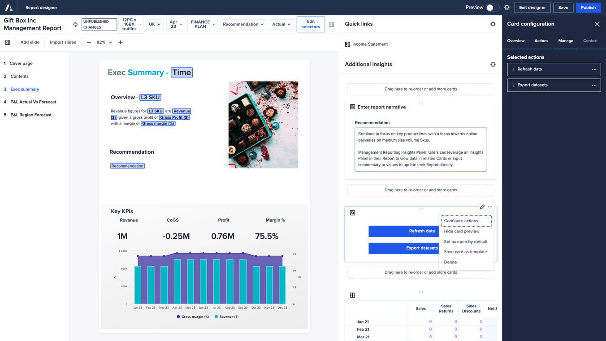Image resolution: width=606 pixels, height=341 pixels.
Task: Toggle the insights panel icon next to Edit selectors
Action: (x=331, y=24)
